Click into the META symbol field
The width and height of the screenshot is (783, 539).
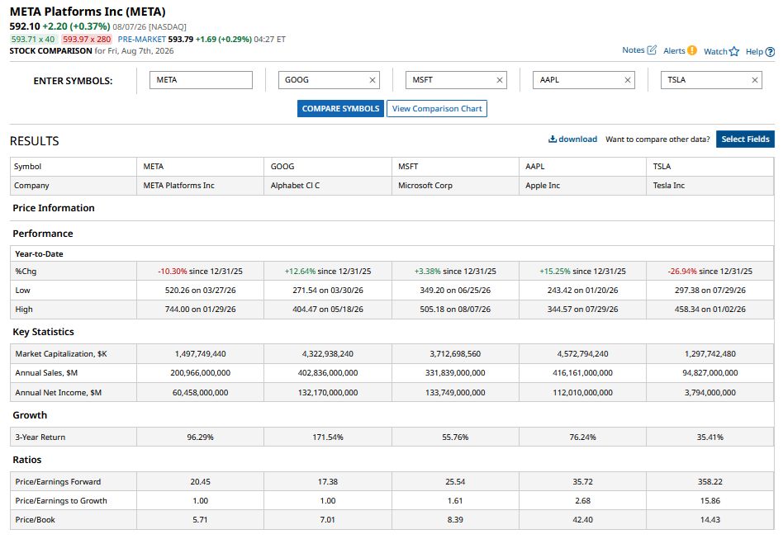(x=201, y=80)
